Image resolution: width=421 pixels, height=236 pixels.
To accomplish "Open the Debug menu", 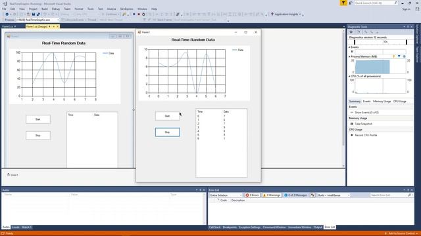I will tap(56, 9).
